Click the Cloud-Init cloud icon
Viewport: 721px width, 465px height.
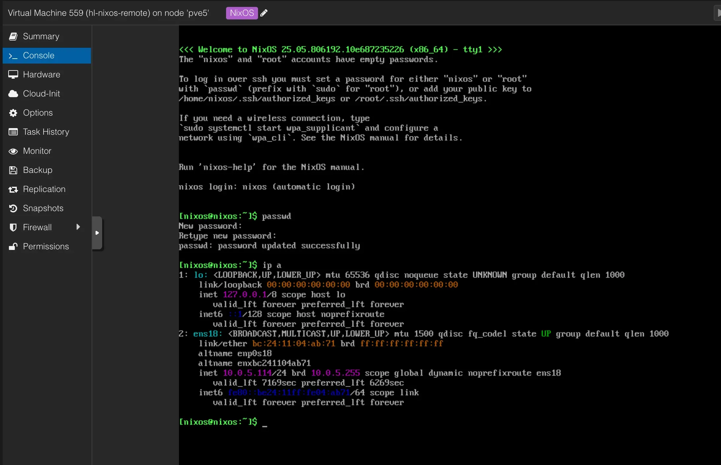pyautogui.click(x=13, y=94)
